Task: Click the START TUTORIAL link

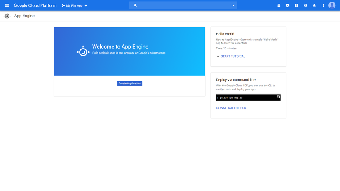Action: click(x=233, y=56)
